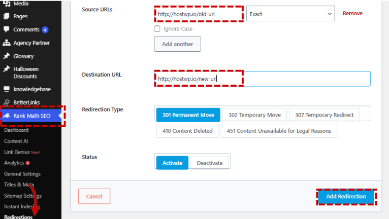Select 301 Permanent Move redirection type
This screenshot has width=389, height=219.
(188, 115)
